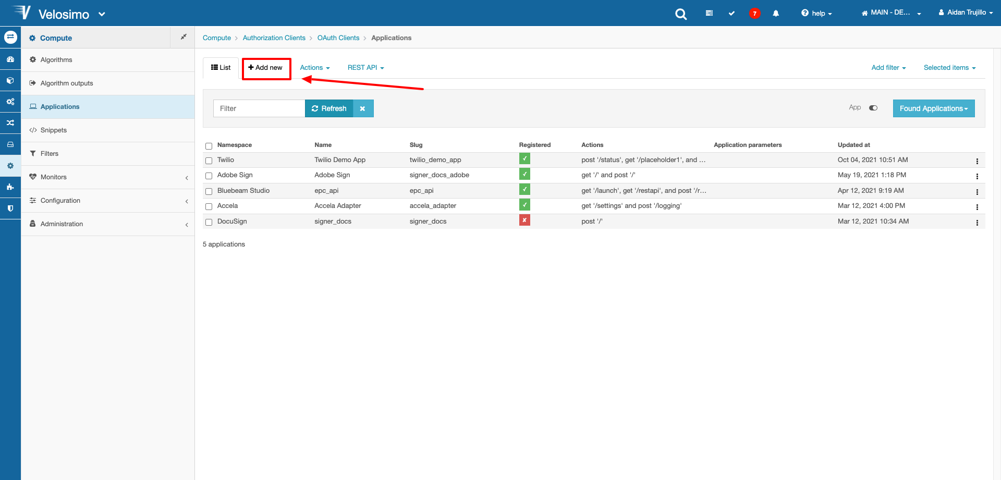Expand the Configuration menu
The width and height of the screenshot is (1001, 480).
(108, 201)
